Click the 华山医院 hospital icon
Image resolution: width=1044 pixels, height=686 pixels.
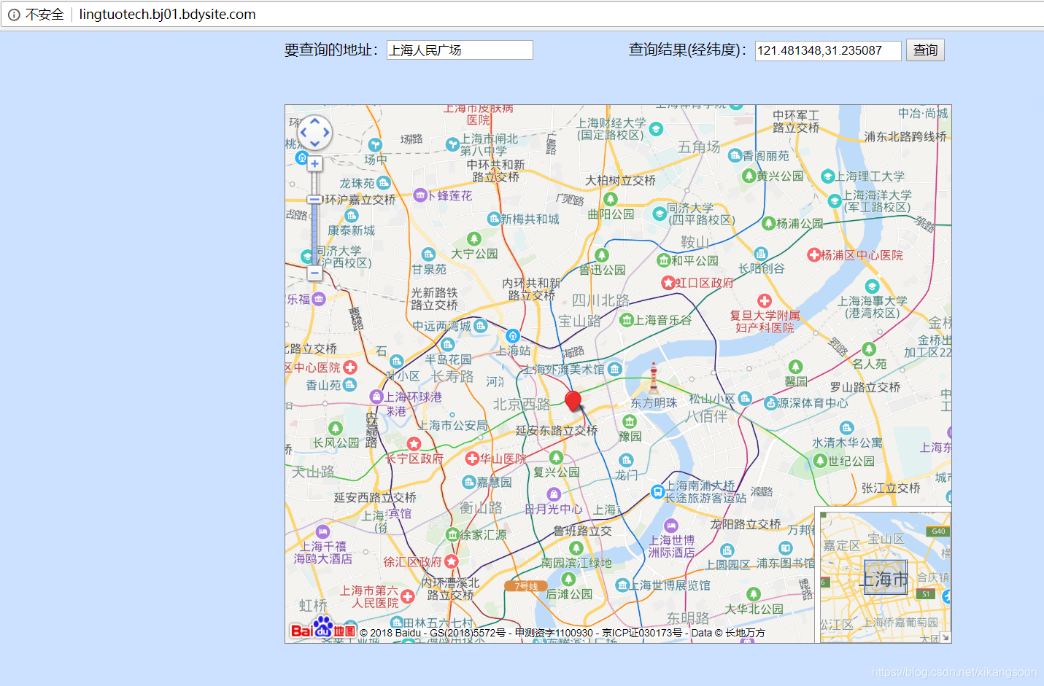[472, 459]
